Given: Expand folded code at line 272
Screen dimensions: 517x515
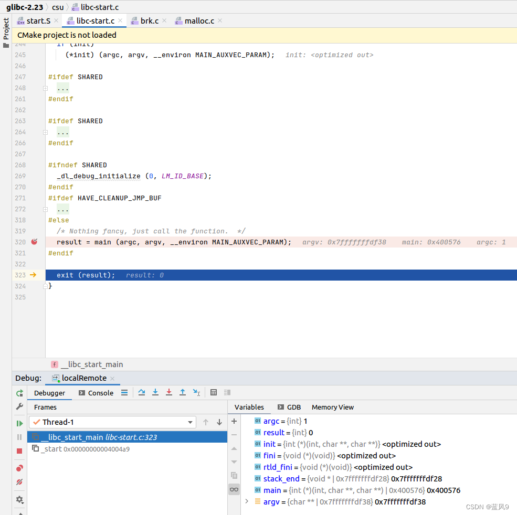Looking at the screenshot, I should [46, 209].
